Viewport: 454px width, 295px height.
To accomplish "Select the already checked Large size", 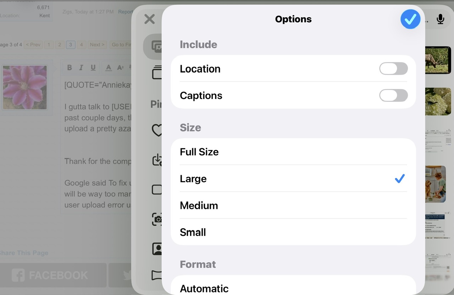I will [293, 179].
